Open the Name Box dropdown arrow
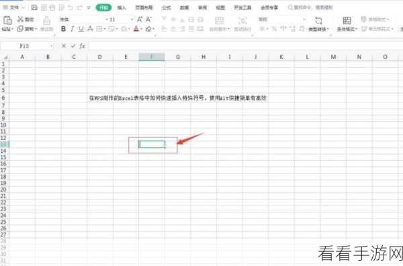 point(51,46)
